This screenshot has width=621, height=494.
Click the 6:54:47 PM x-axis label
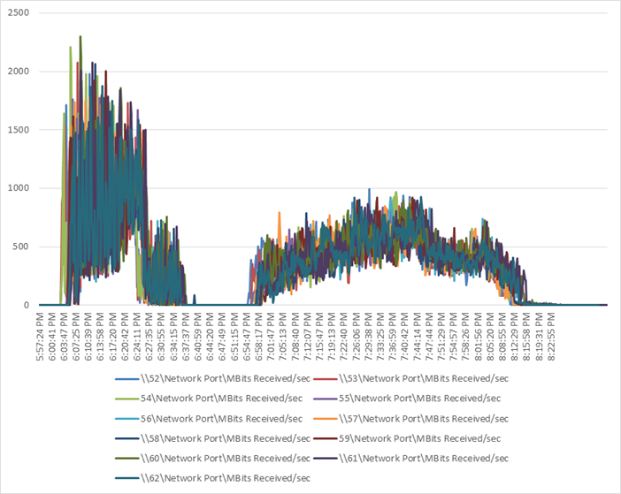coord(246,337)
